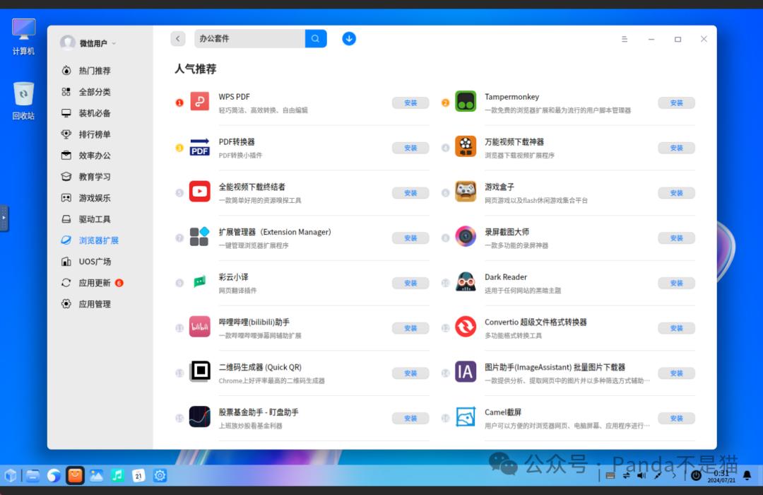Open the 彩云小译 icon

199,282
